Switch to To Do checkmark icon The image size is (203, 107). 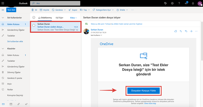point(26,104)
